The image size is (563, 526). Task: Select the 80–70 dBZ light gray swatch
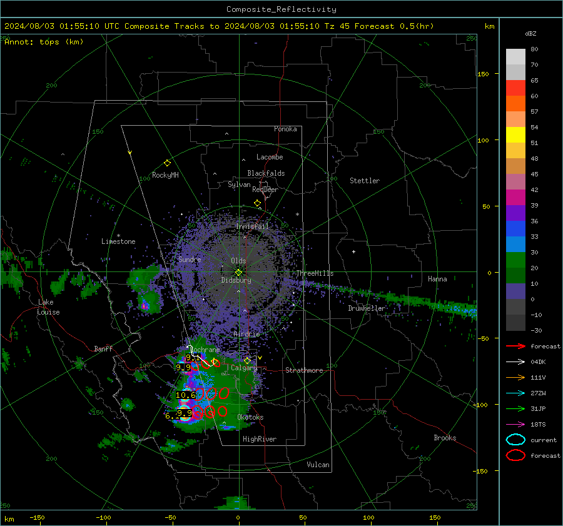tap(515, 57)
